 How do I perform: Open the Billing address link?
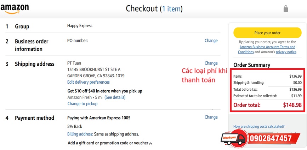point(80,134)
